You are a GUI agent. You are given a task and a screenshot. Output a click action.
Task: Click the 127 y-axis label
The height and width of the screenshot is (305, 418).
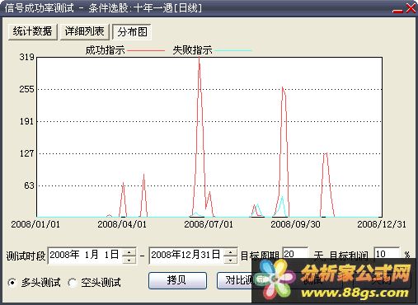pyautogui.click(x=27, y=153)
